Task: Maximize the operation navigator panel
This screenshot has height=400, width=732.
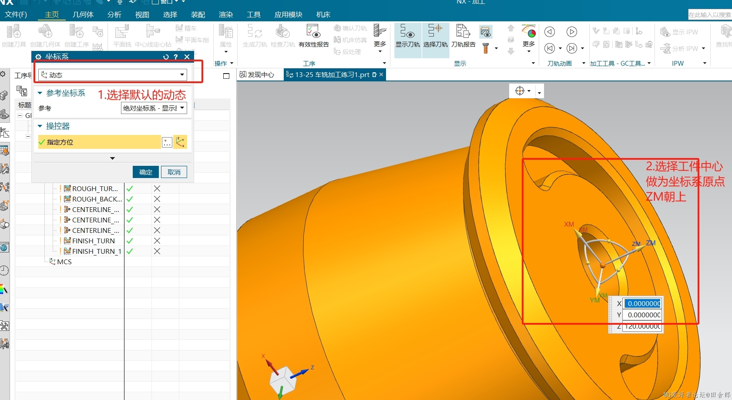Action: pyautogui.click(x=226, y=76)
